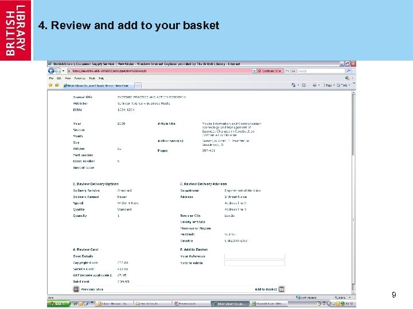The image size is (413, 309).
Task: Open the recent pages dropdown beside Forward
Action: tap(63, 71)
